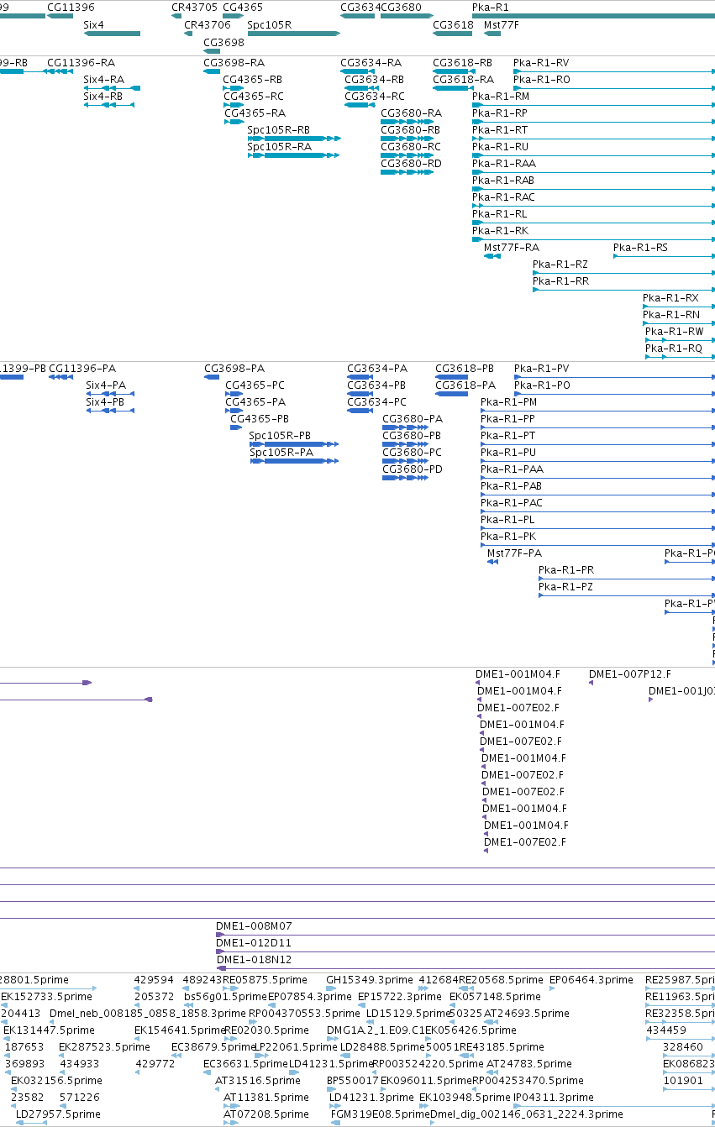Click the Pka-R1-RX transcript label

tap(670, 297)
